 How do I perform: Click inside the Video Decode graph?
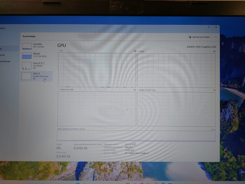[96, 109]
